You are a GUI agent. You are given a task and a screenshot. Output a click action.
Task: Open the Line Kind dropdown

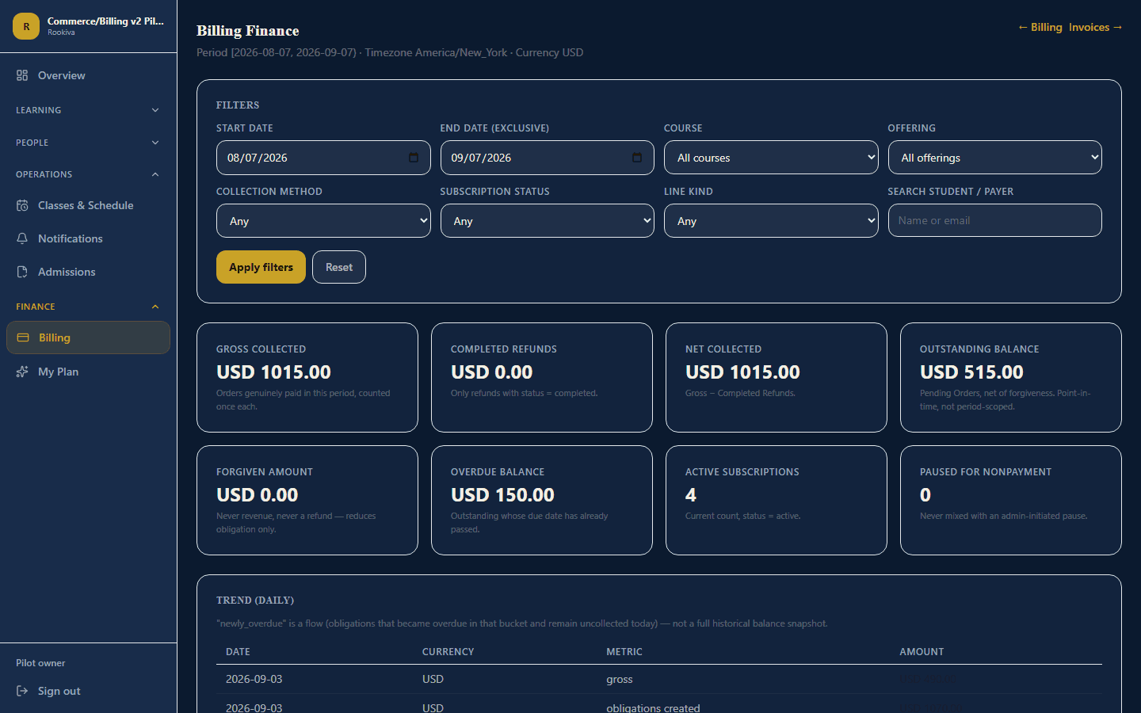(x=771, y=221)
